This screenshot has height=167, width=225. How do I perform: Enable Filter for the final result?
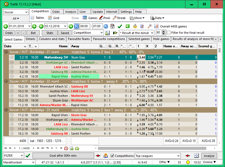(x=169, y=33)
